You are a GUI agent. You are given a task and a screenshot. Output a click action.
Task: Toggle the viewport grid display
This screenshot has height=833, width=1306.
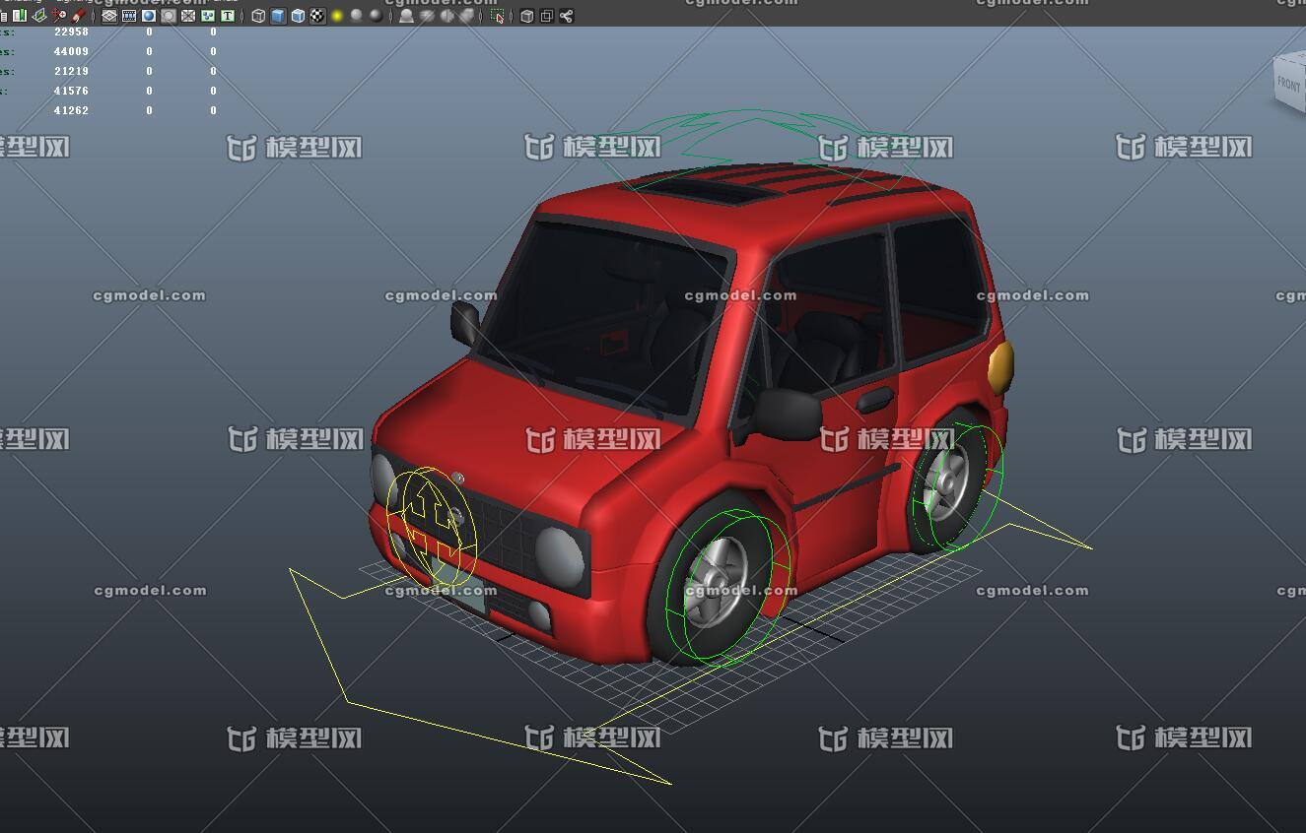pos(109,16)
